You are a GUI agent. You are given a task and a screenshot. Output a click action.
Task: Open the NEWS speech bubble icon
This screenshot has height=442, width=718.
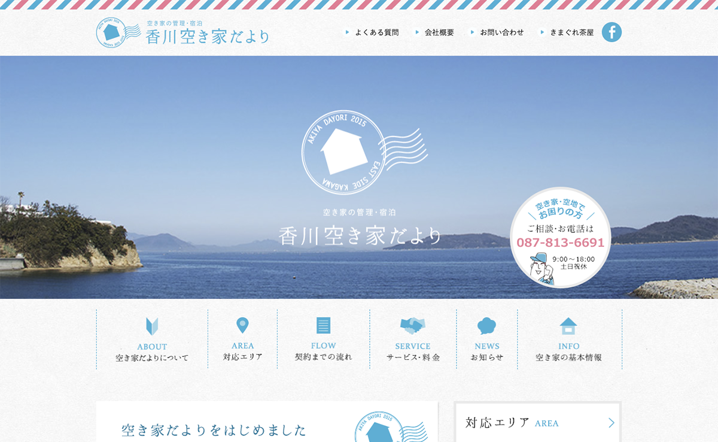pos(486,326)
